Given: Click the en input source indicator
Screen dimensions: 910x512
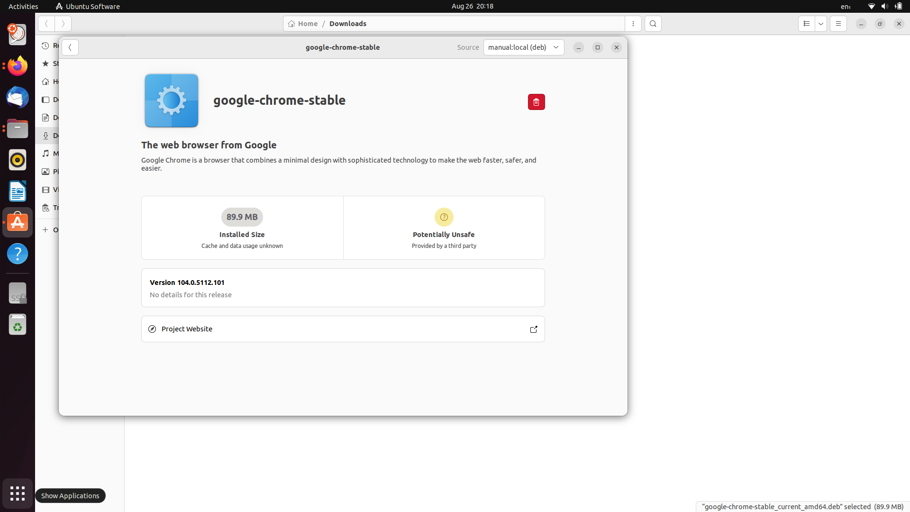Looking at the screenshot, I should 846,6.
